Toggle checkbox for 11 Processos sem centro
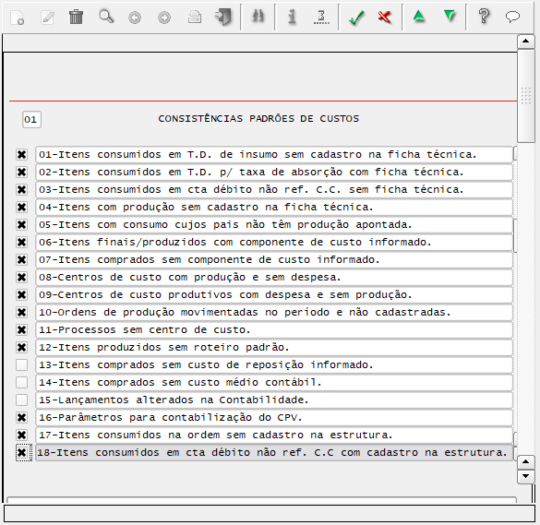This screenshot has width=540, height=525. coord(22,330)
